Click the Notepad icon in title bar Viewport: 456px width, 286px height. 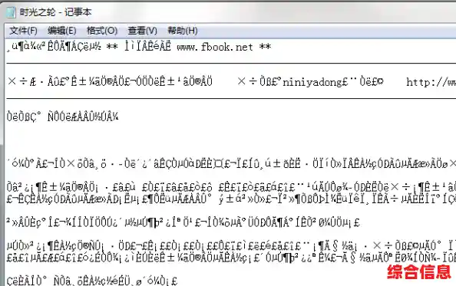[x=11, y=12]
